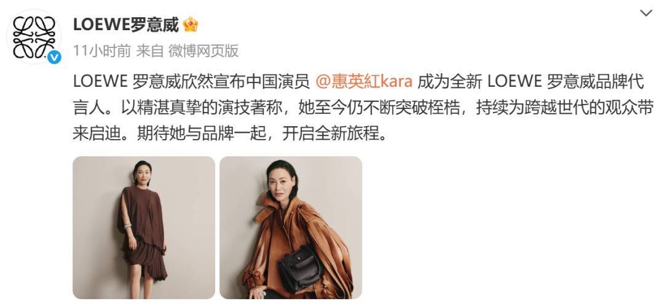Click the blue verified badge on avatar
664x304 pixels.
54,57
